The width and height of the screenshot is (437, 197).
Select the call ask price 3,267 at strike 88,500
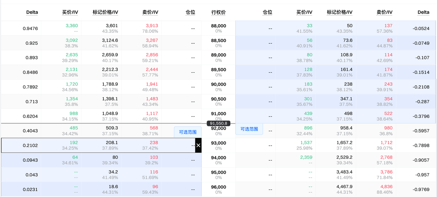[x=152, y=40]
